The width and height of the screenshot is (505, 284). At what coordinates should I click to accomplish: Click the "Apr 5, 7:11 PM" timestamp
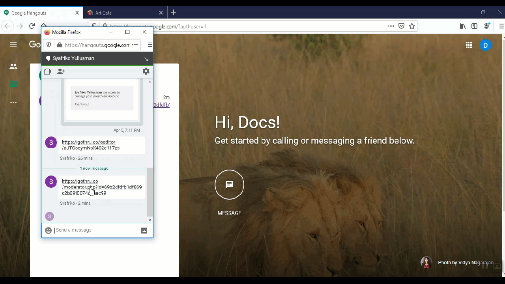tap(127, 131)
